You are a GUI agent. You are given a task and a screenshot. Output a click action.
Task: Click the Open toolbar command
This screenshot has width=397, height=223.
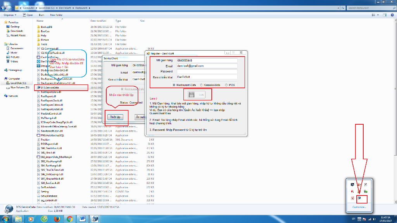[28, 15]
